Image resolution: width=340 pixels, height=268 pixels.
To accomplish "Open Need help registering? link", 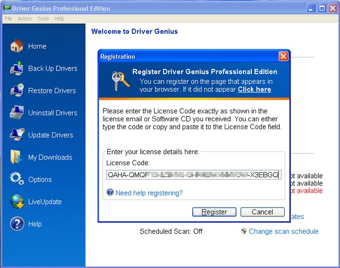I will [149, 193].
